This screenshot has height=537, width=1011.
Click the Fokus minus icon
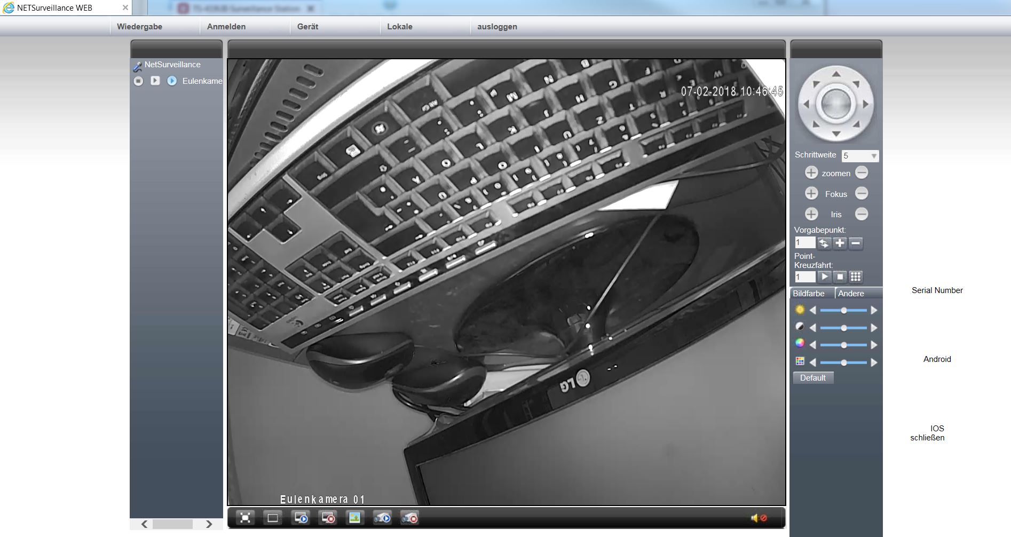[x=861, y=193]
